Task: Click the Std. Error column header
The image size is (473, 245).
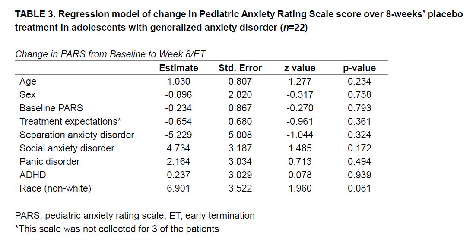Action: pos(240,68)
